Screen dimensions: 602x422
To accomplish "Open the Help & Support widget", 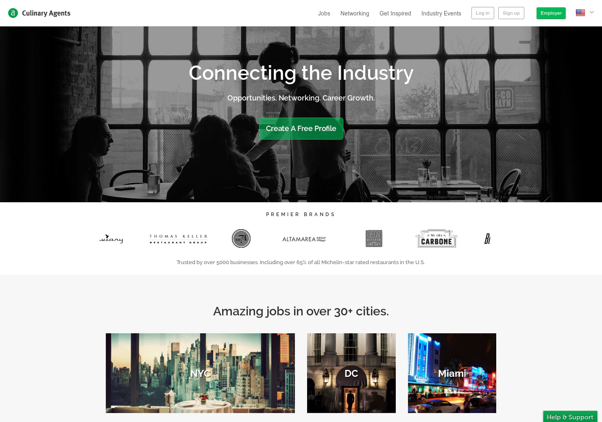I will [570, 417].
